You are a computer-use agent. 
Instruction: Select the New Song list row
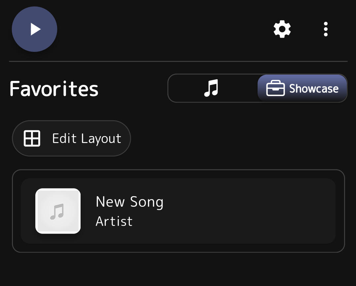pyautogui.click(x=178, y=211)
